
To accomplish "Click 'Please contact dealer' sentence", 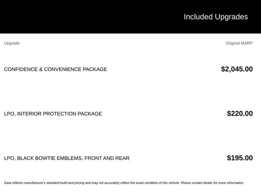I will pos(212,183).
